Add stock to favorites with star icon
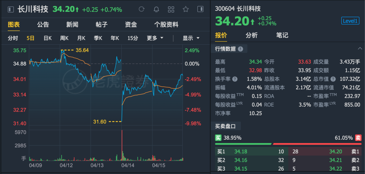The image size is (365, 174). click(x=186, y=9)
